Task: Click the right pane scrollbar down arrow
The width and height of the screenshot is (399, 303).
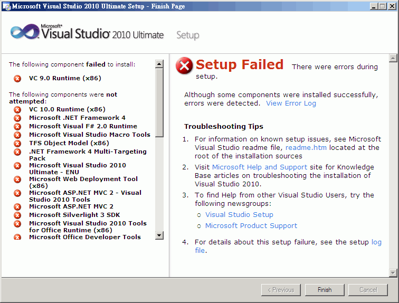Action: point(393,272)
